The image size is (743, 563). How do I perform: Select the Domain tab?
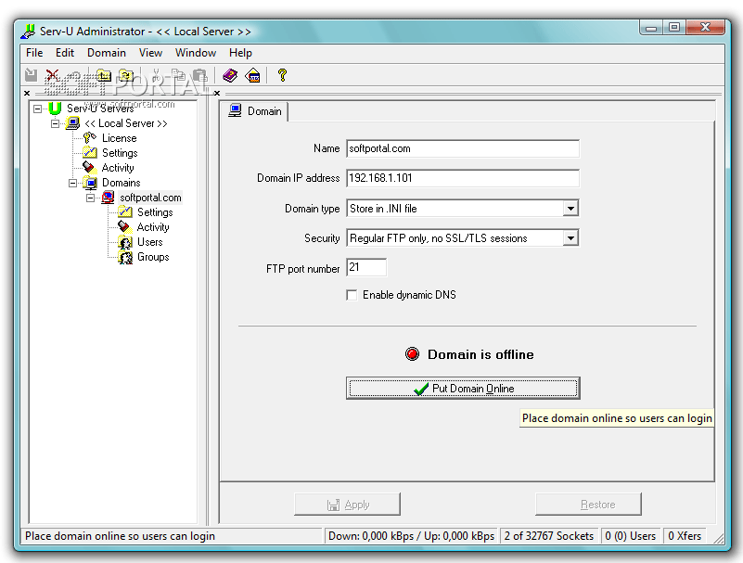[255, 111]
